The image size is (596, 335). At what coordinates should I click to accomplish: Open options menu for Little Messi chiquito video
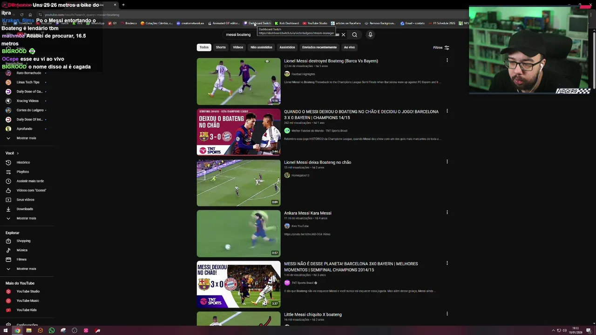[447, 314]
